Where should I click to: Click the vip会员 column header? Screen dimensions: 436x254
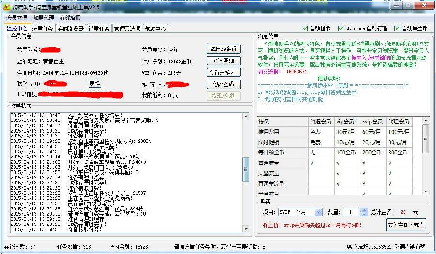tap(347, 121)
